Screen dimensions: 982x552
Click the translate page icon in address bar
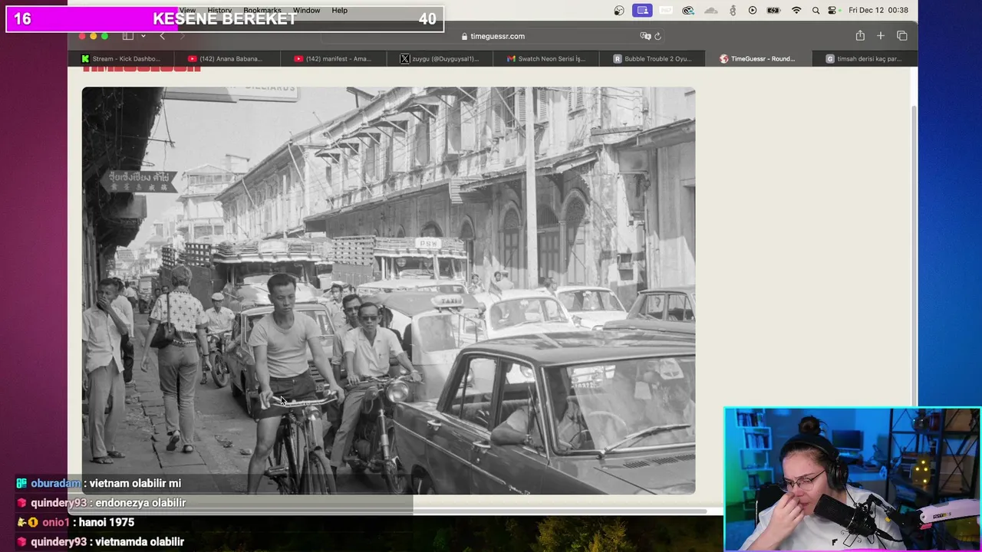tap(645, 36)
